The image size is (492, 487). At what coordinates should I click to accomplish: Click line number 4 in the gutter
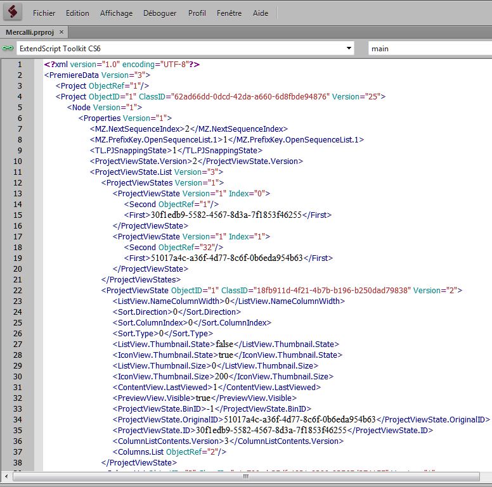20,97
